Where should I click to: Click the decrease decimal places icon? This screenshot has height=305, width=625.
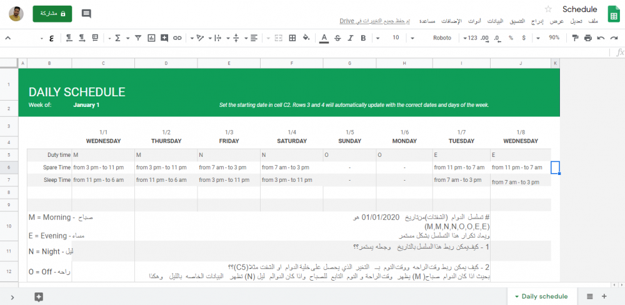pyautogui.click(x=497, y=38)
